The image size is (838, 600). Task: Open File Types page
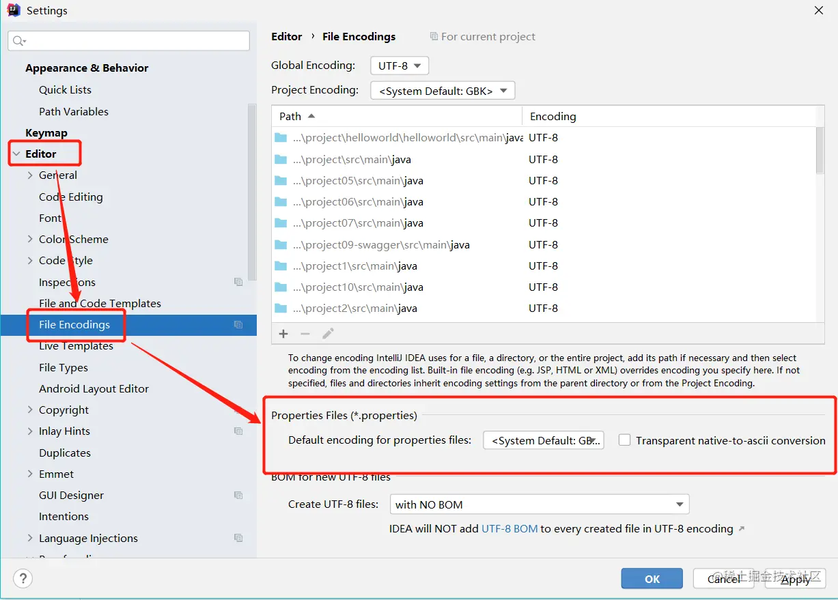(x=64, y=368)
